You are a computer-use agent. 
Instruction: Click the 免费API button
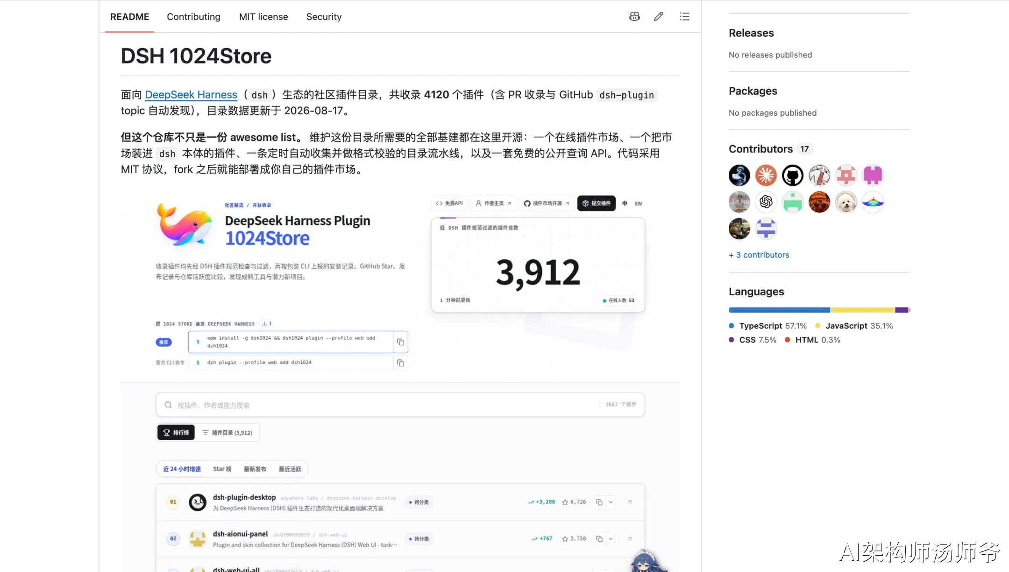(449, 203)
